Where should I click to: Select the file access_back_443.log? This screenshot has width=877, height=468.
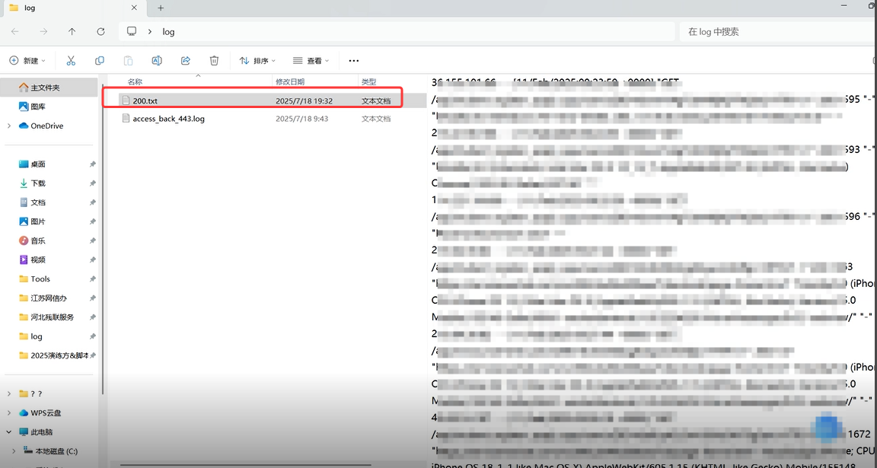pos(168,119)
